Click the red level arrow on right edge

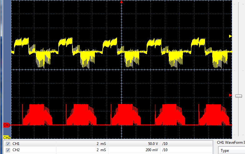[230, 95]
